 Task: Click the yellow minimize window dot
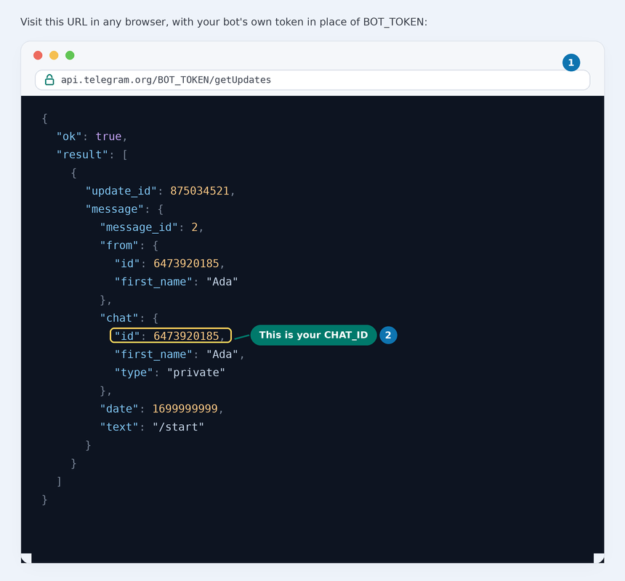[54, 55]
